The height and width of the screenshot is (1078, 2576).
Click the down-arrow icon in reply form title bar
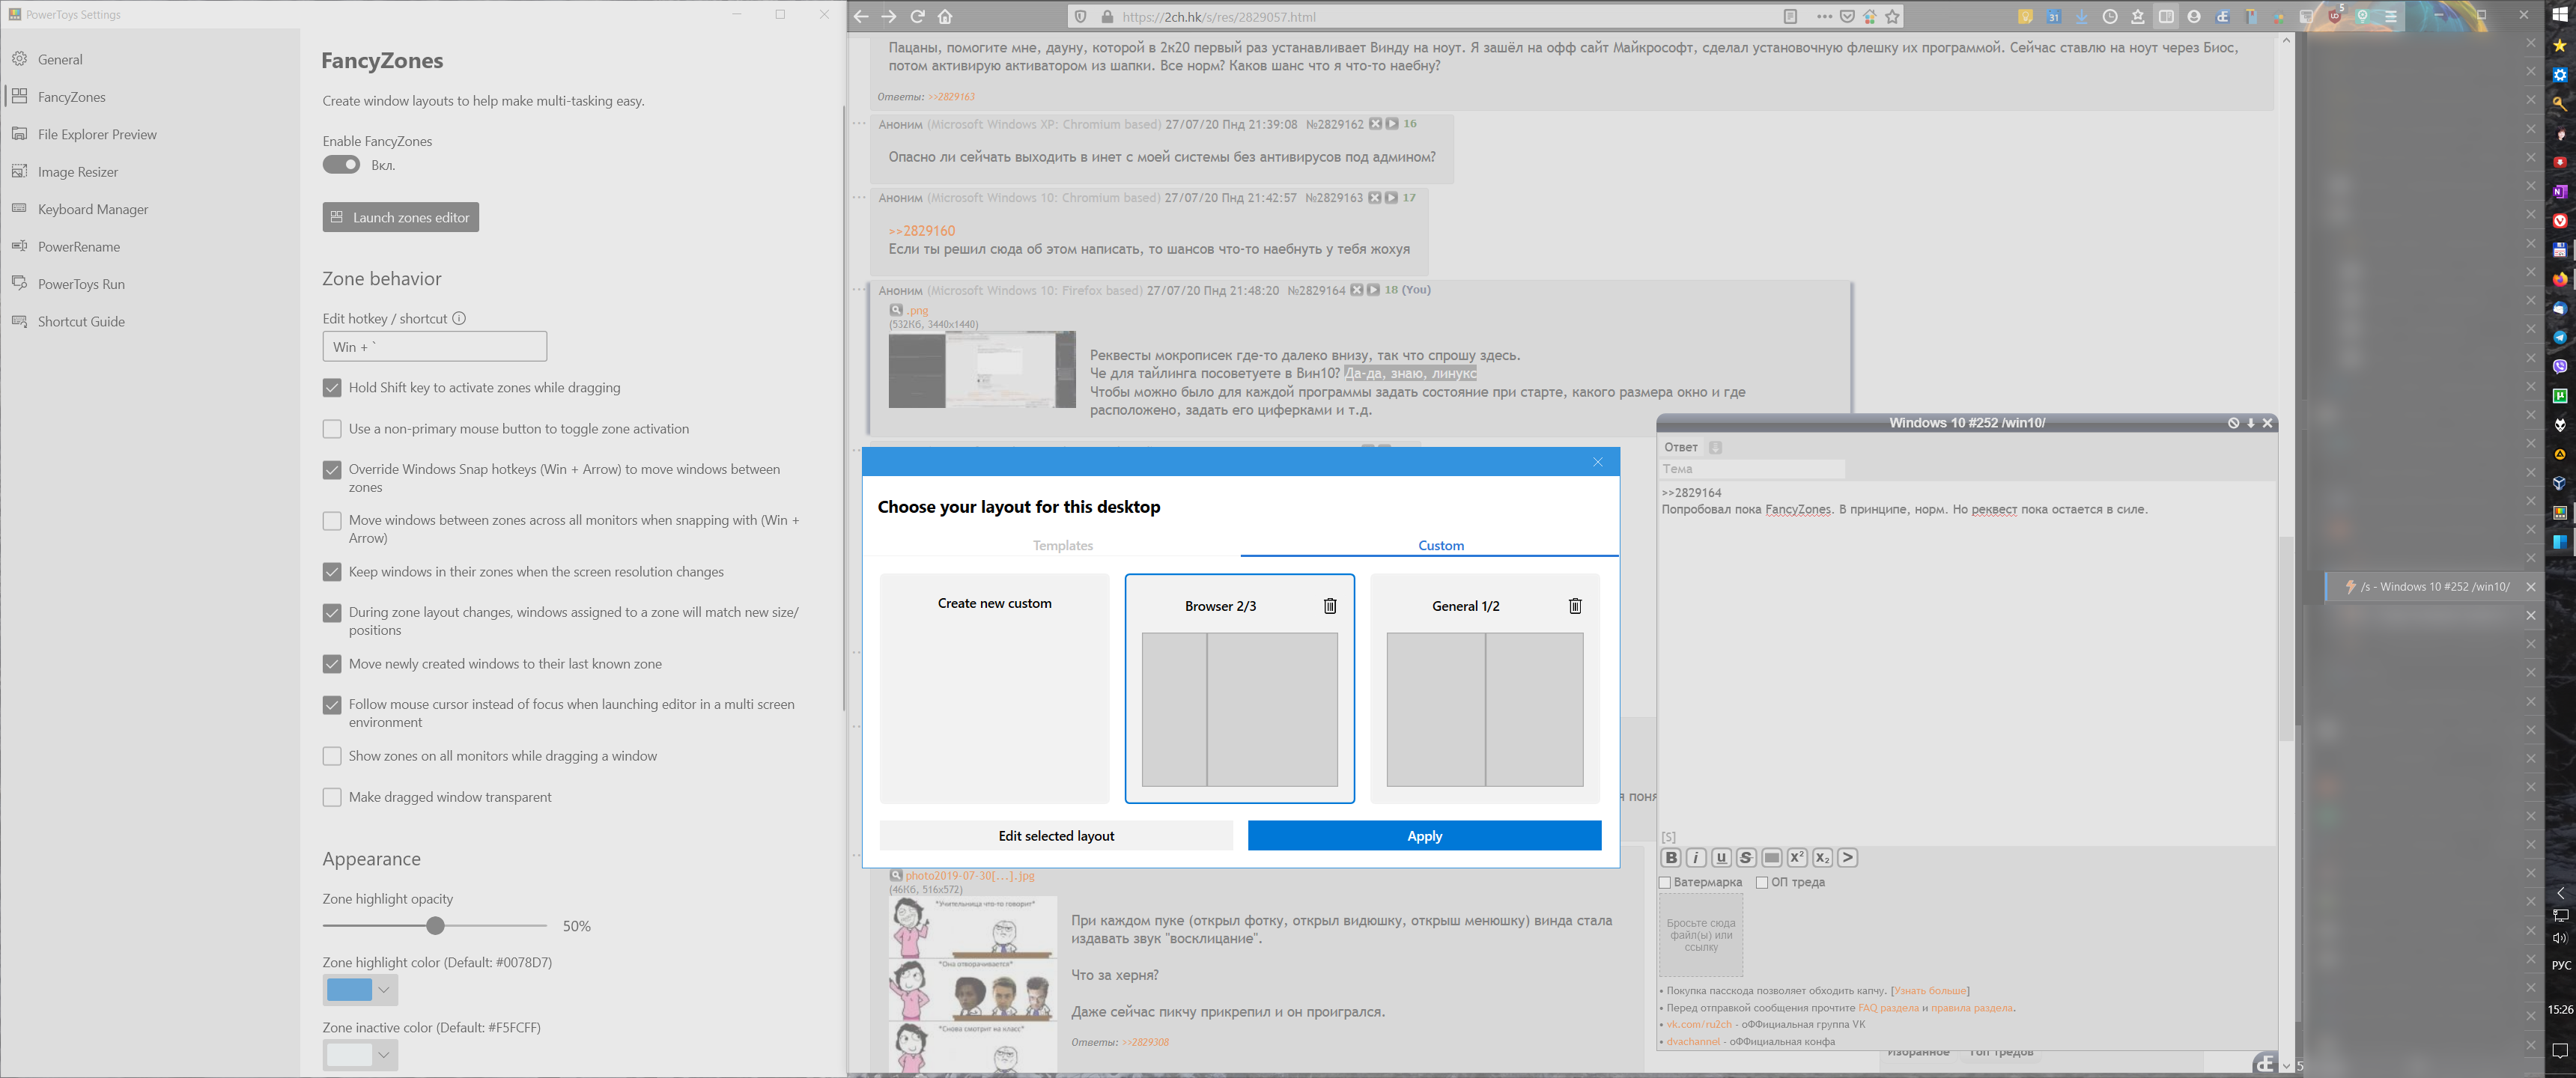click(x=2250, y=423)
